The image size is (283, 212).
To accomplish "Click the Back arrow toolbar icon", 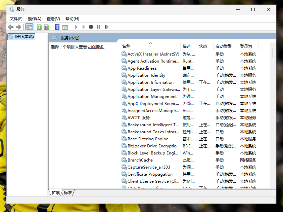I will pos(11,27).
